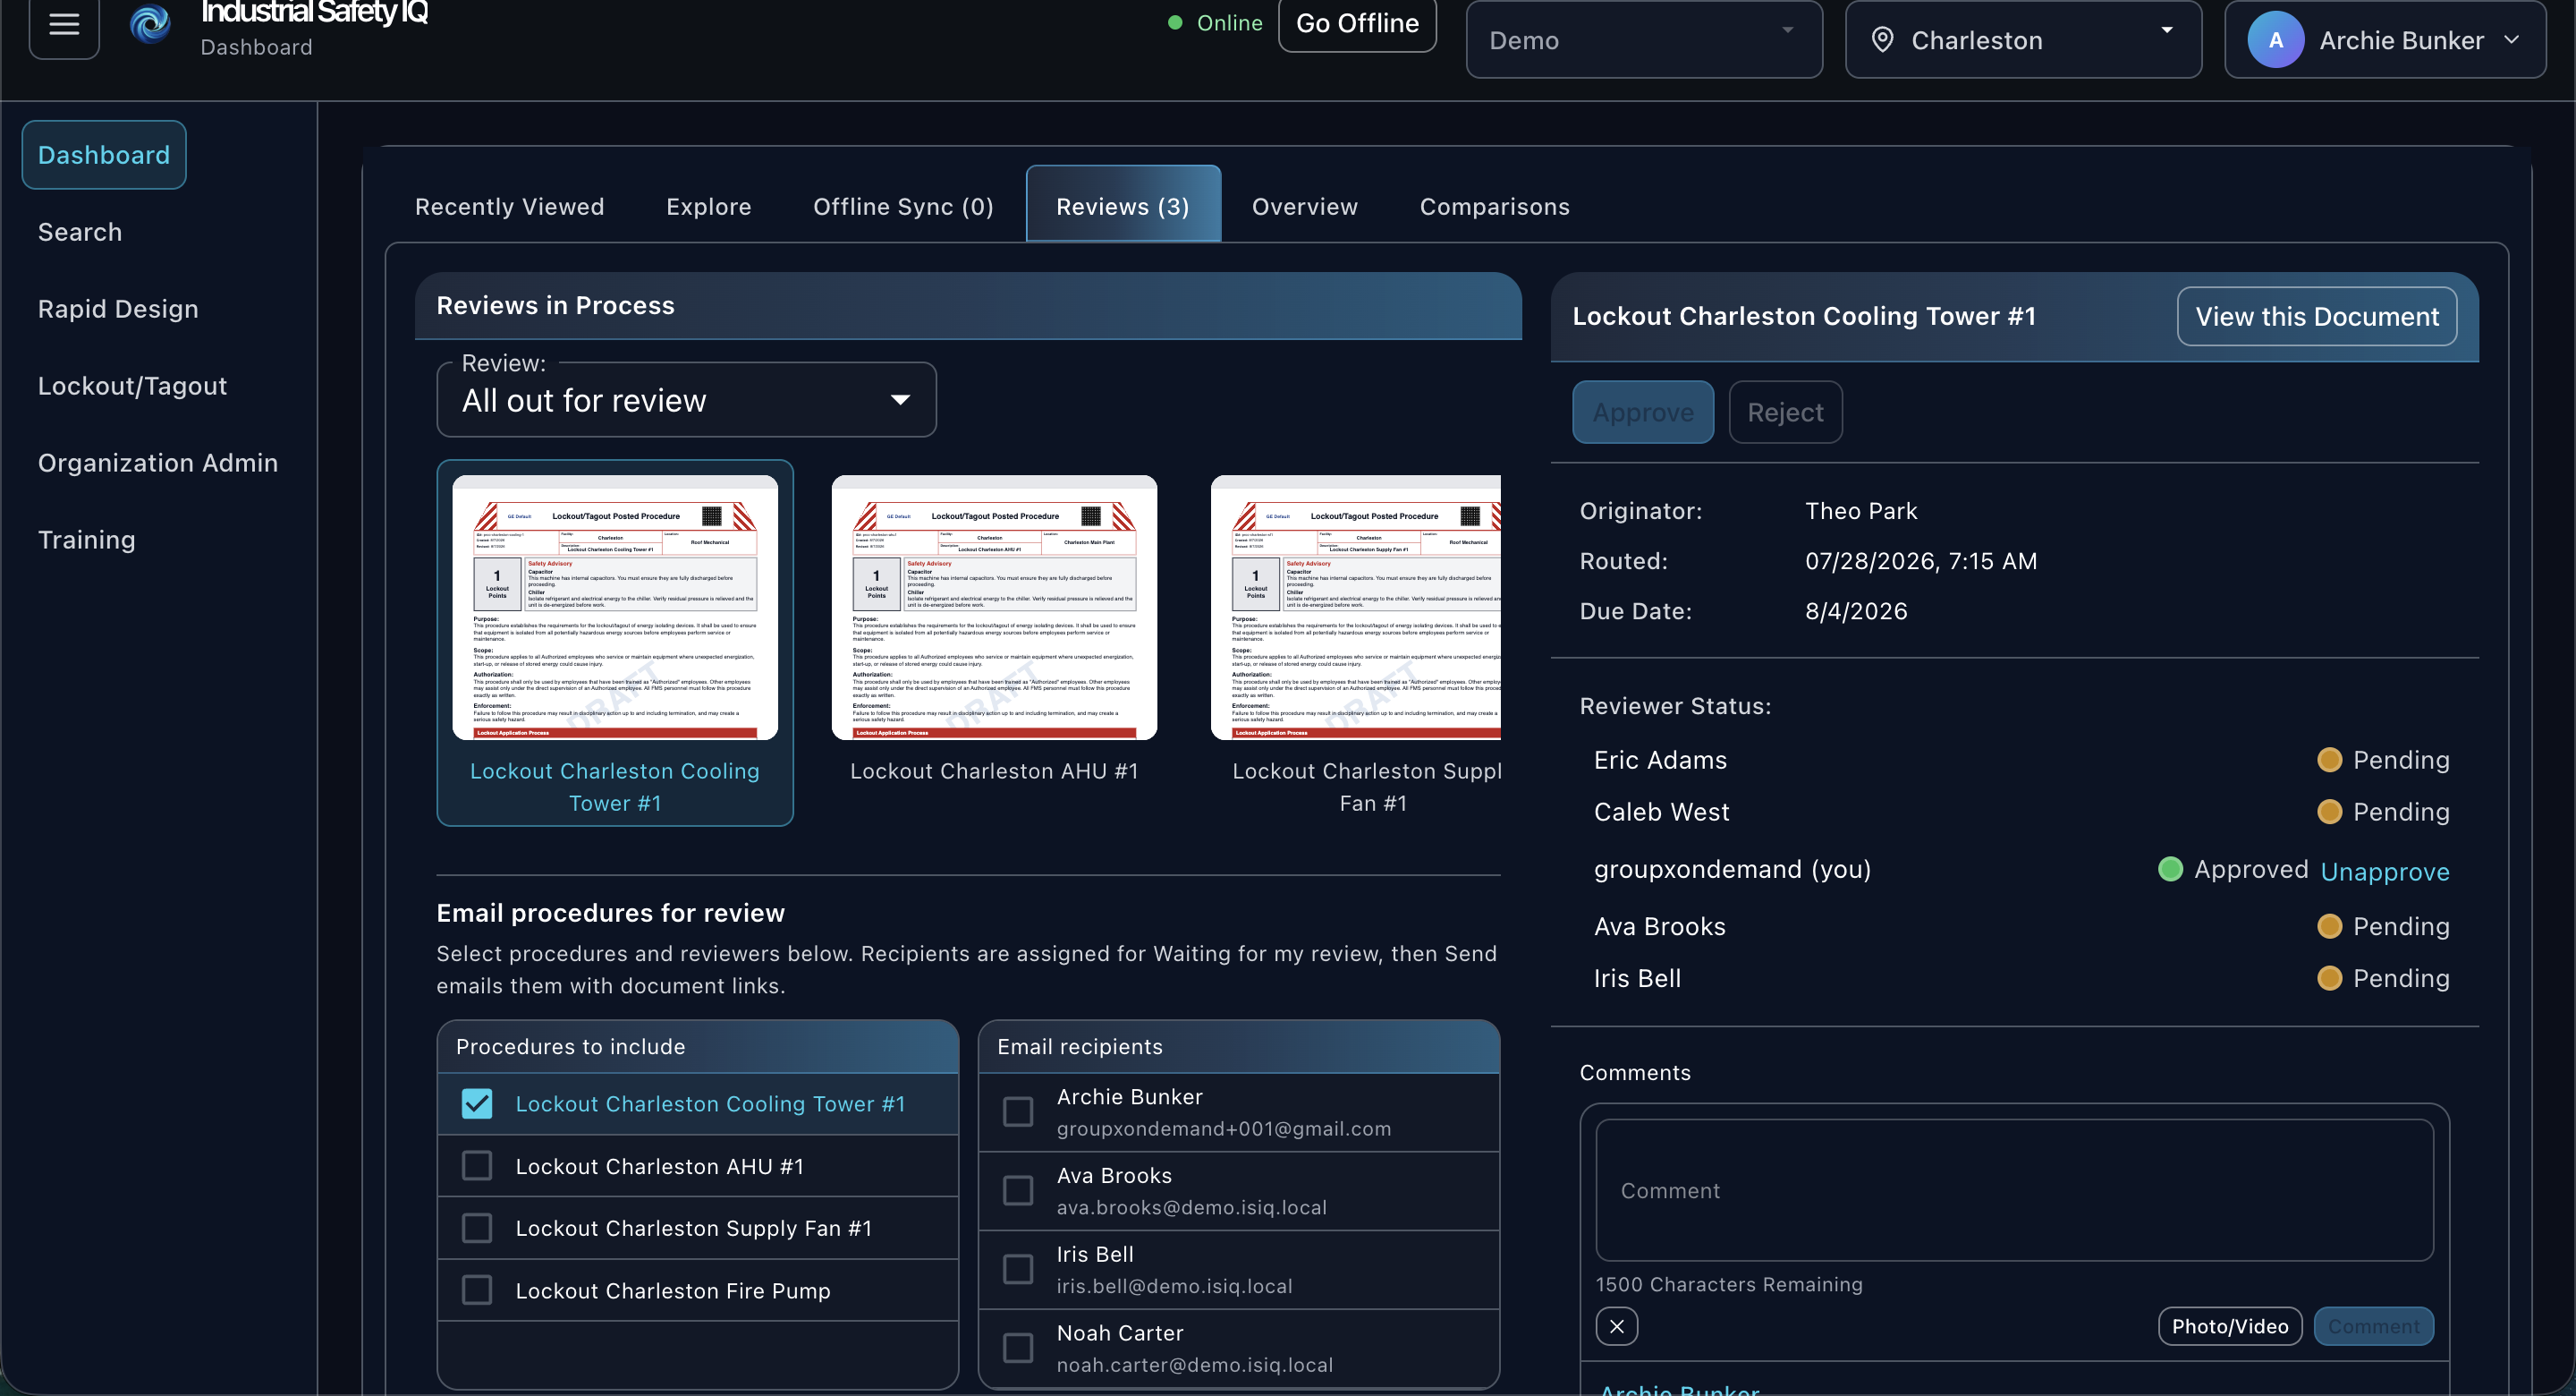Open the Demo organization dropdown
Image resolution: width=2576 pixels, height=1396 pixels.
point(1644,40)
